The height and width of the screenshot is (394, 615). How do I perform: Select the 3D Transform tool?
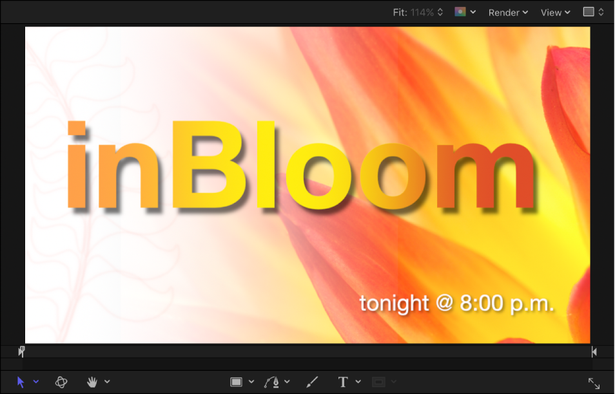61,381
